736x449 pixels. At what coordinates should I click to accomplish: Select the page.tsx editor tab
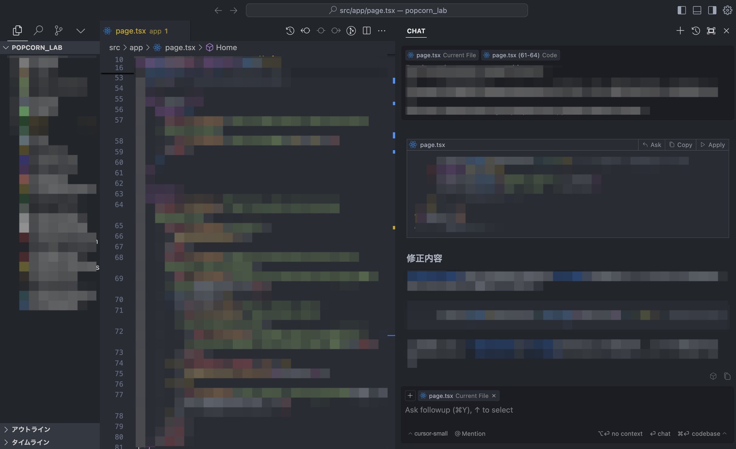(x=131, y=31)
